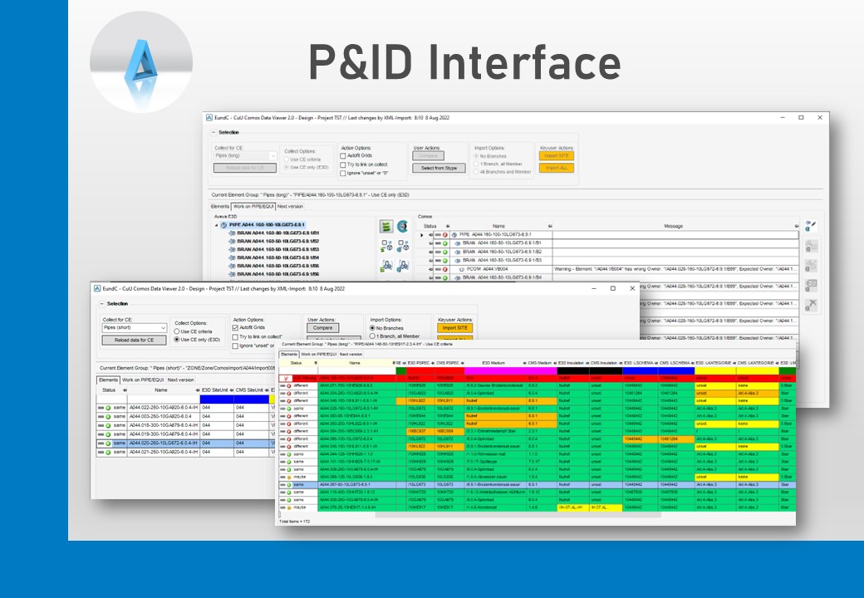Screen dimensions: 864x598
Task: Select the highlighted row A044.020-250-10LG672-6.0.4-IH
Action: 163,443
